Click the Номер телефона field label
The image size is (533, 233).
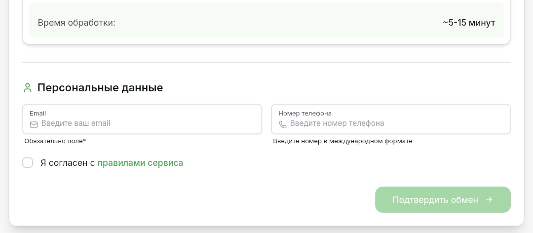(x=305, y=113)
